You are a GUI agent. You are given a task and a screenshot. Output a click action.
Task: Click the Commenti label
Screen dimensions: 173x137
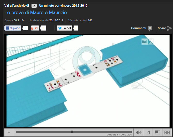[138, 28]
